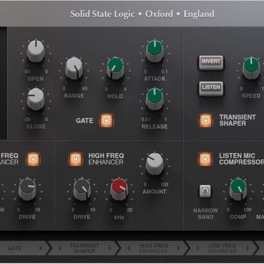Click the green COMP knob
264x264 pixels.
[238, 189]
